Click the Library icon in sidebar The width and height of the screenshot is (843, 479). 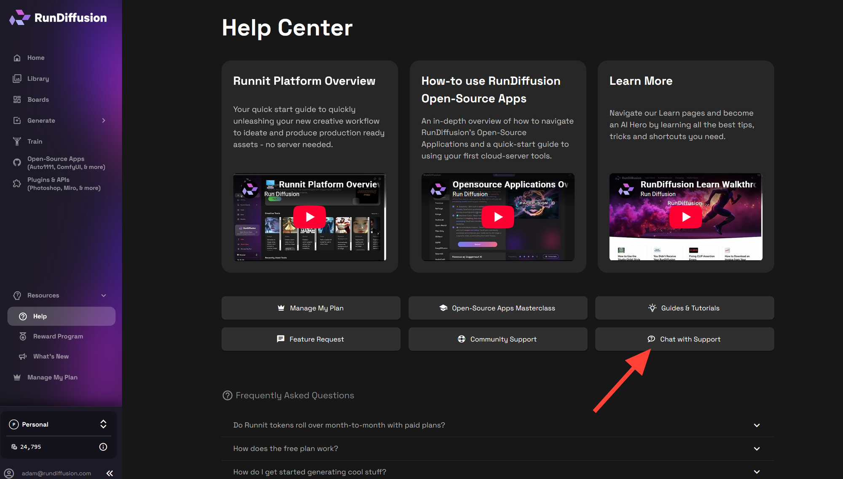click(x=17, y=79)
